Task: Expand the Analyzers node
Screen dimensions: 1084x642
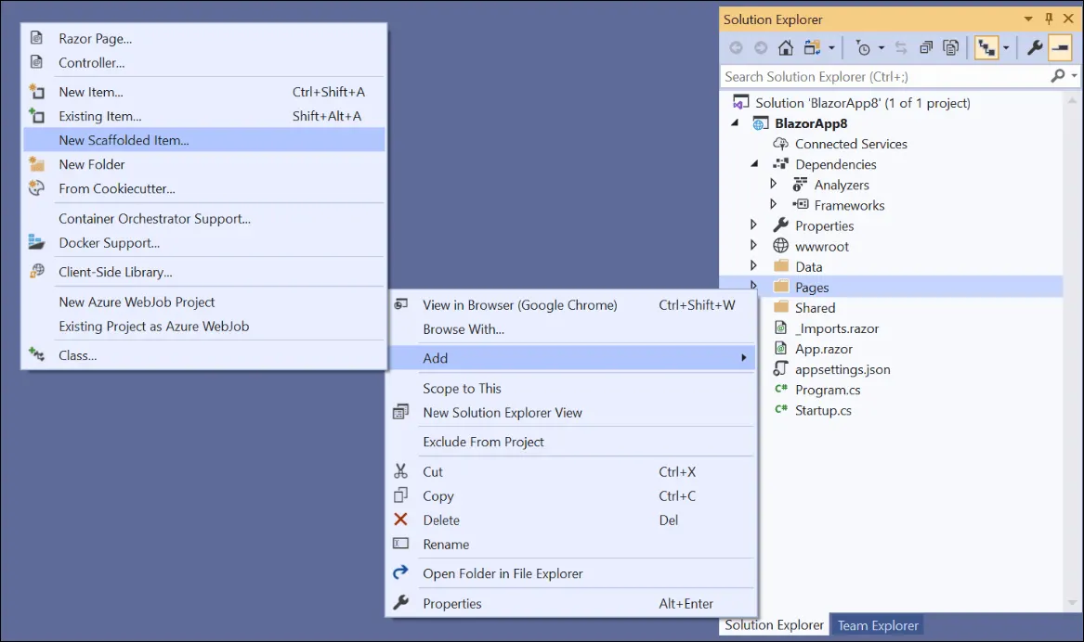Action: coord(772,185)
